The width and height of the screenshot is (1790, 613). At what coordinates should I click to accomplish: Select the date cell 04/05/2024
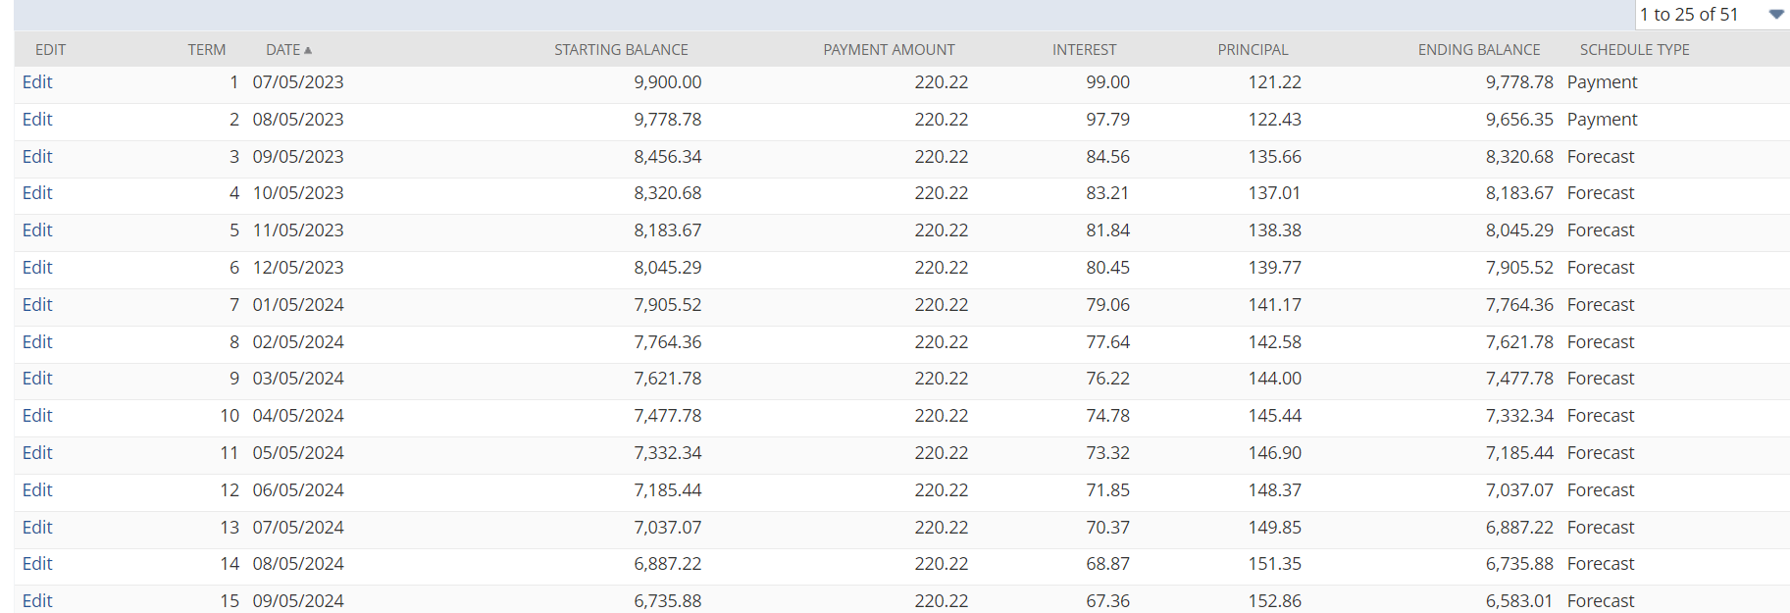[298, 416]
